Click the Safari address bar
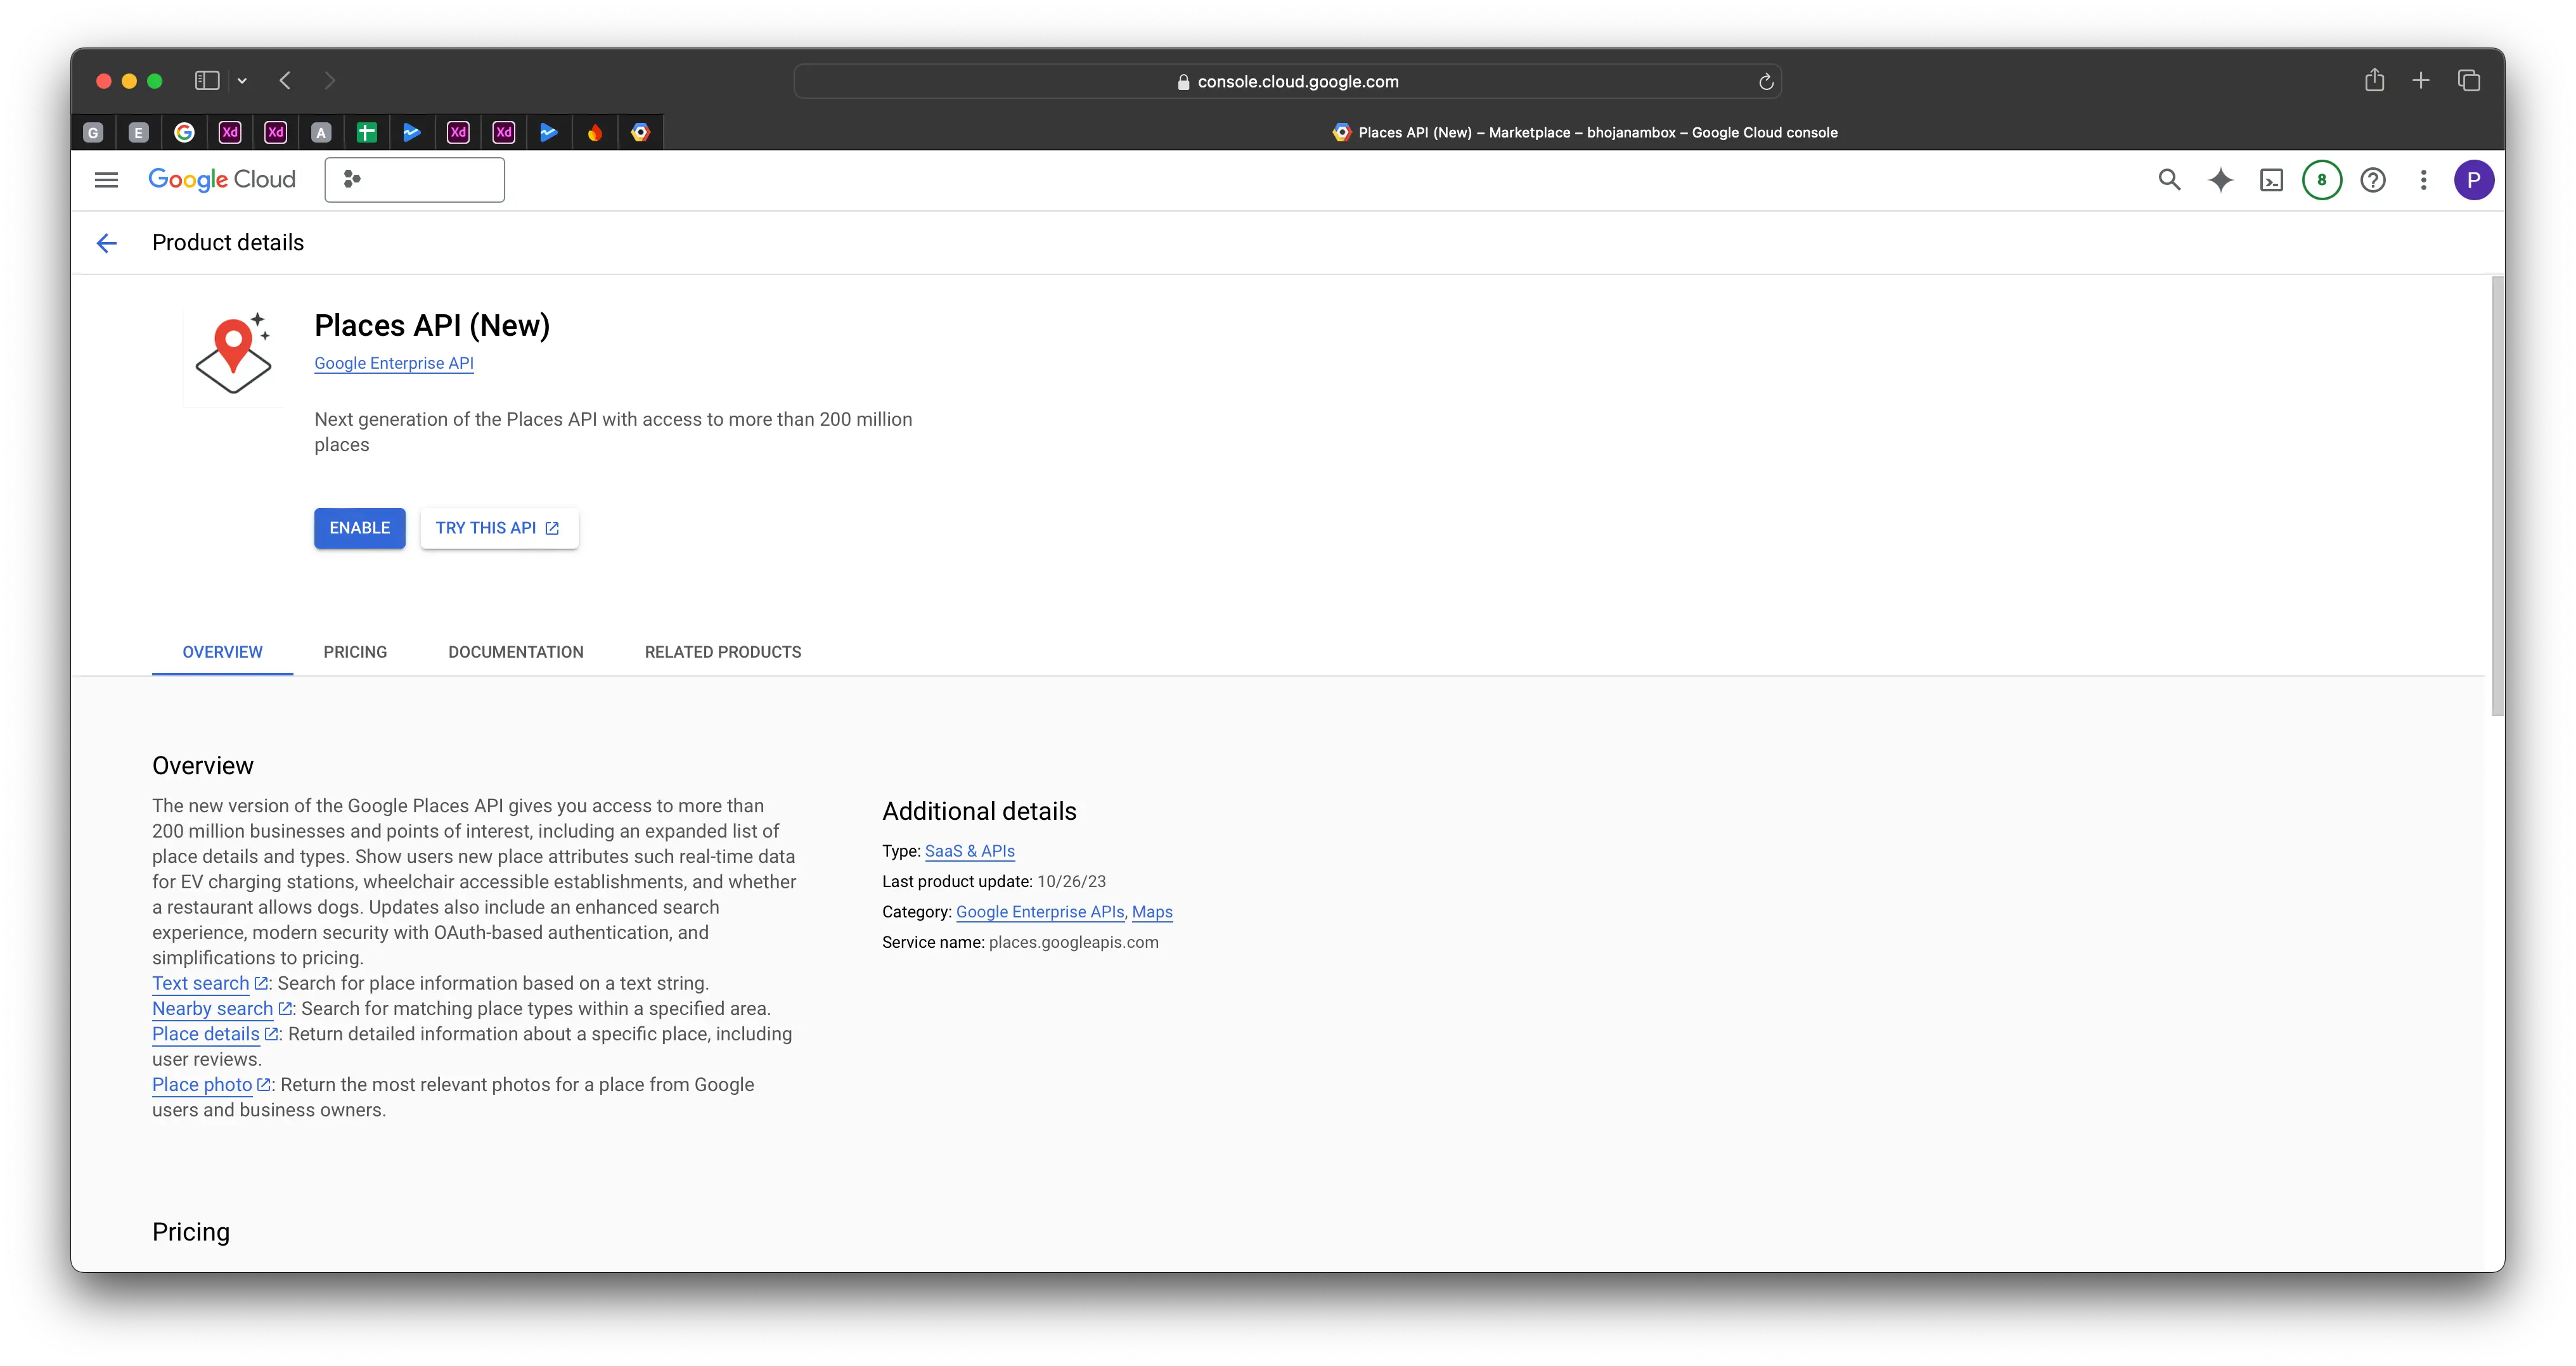The image size is (2576, 1366). click(1287, 81)
